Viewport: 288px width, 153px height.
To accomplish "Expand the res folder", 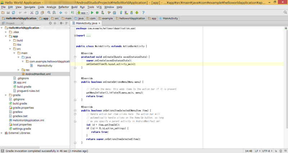I will 19,70.
